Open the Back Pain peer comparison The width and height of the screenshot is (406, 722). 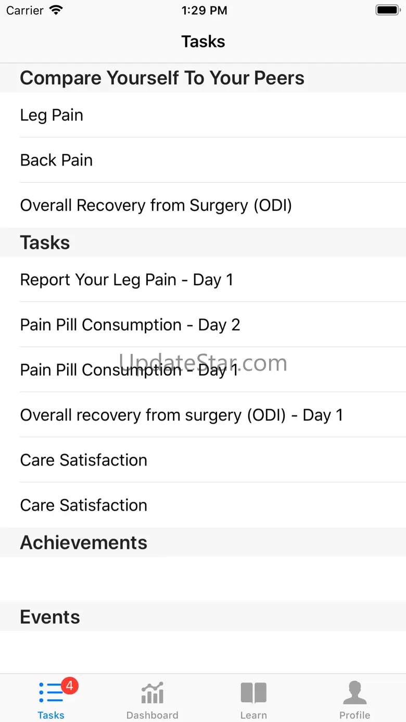(x=56, y=160)
